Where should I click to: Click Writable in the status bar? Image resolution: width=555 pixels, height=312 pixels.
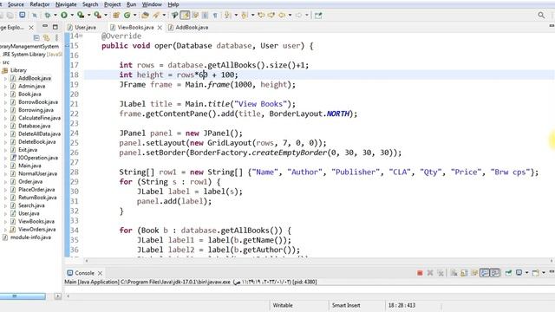point(283,305)
